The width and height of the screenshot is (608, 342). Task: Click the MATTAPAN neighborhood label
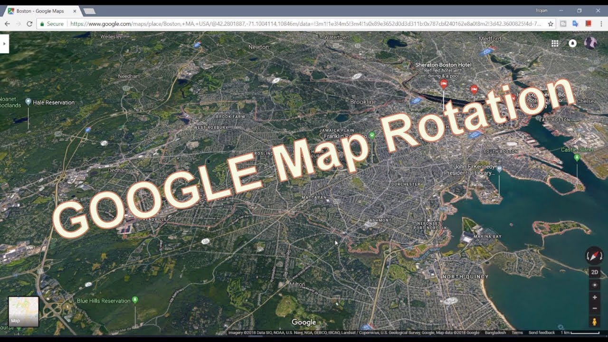coord(314,197)
